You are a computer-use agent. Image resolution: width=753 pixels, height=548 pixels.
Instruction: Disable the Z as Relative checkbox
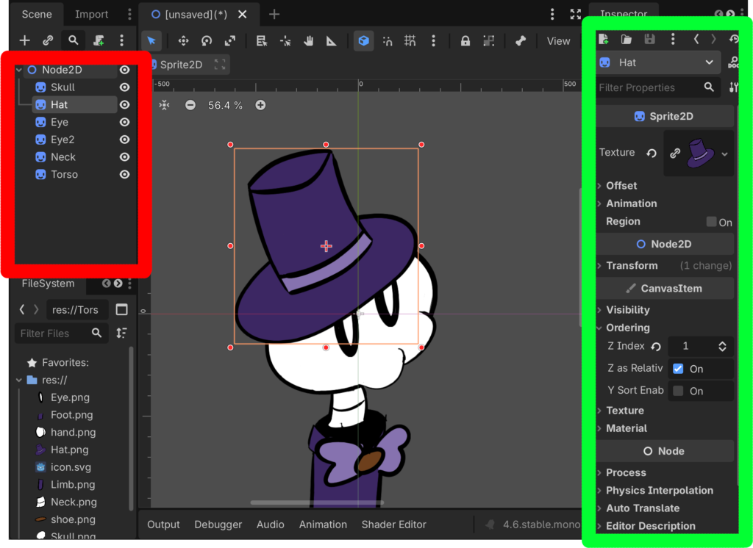678,369
